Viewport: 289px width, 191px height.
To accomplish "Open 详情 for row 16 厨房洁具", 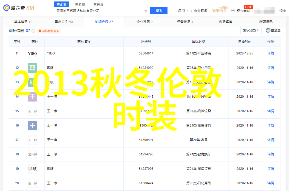I will [x=271, y=125].
